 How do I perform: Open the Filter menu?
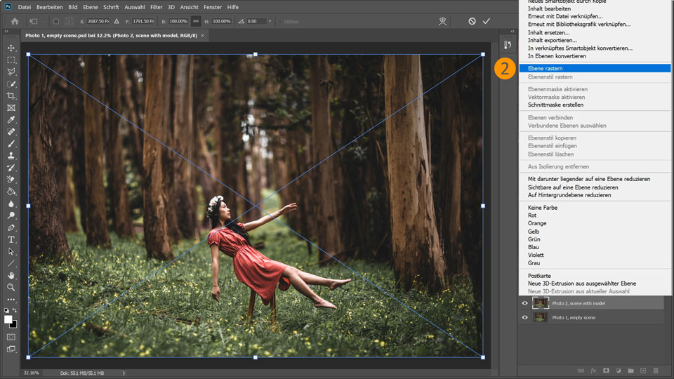click(x=156, y=7)
